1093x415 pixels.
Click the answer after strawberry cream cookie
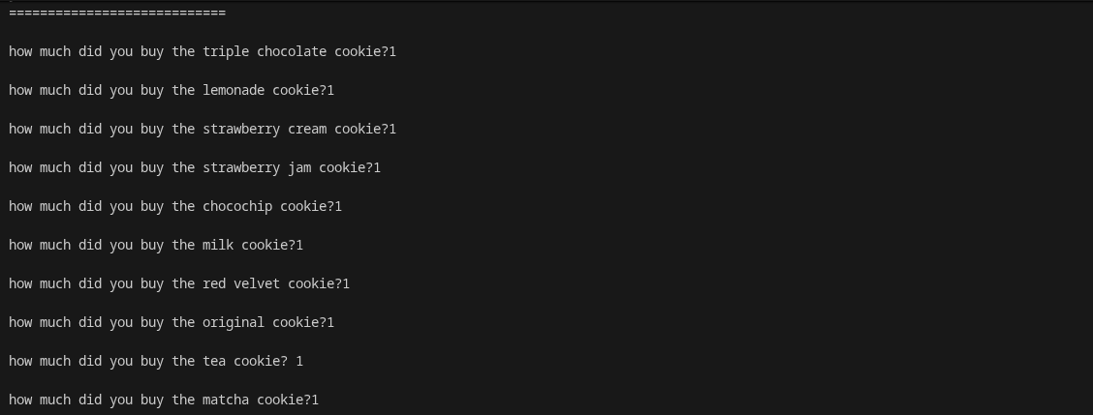pyautogui.click(x=392, y=129)
